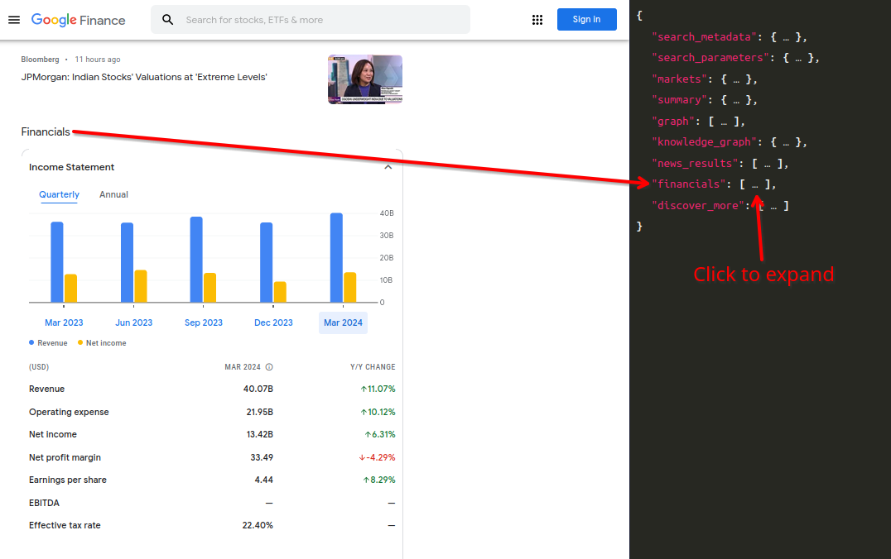Click the 22.40% effective tax rate
891x559 pixels.
coord(258,526)
